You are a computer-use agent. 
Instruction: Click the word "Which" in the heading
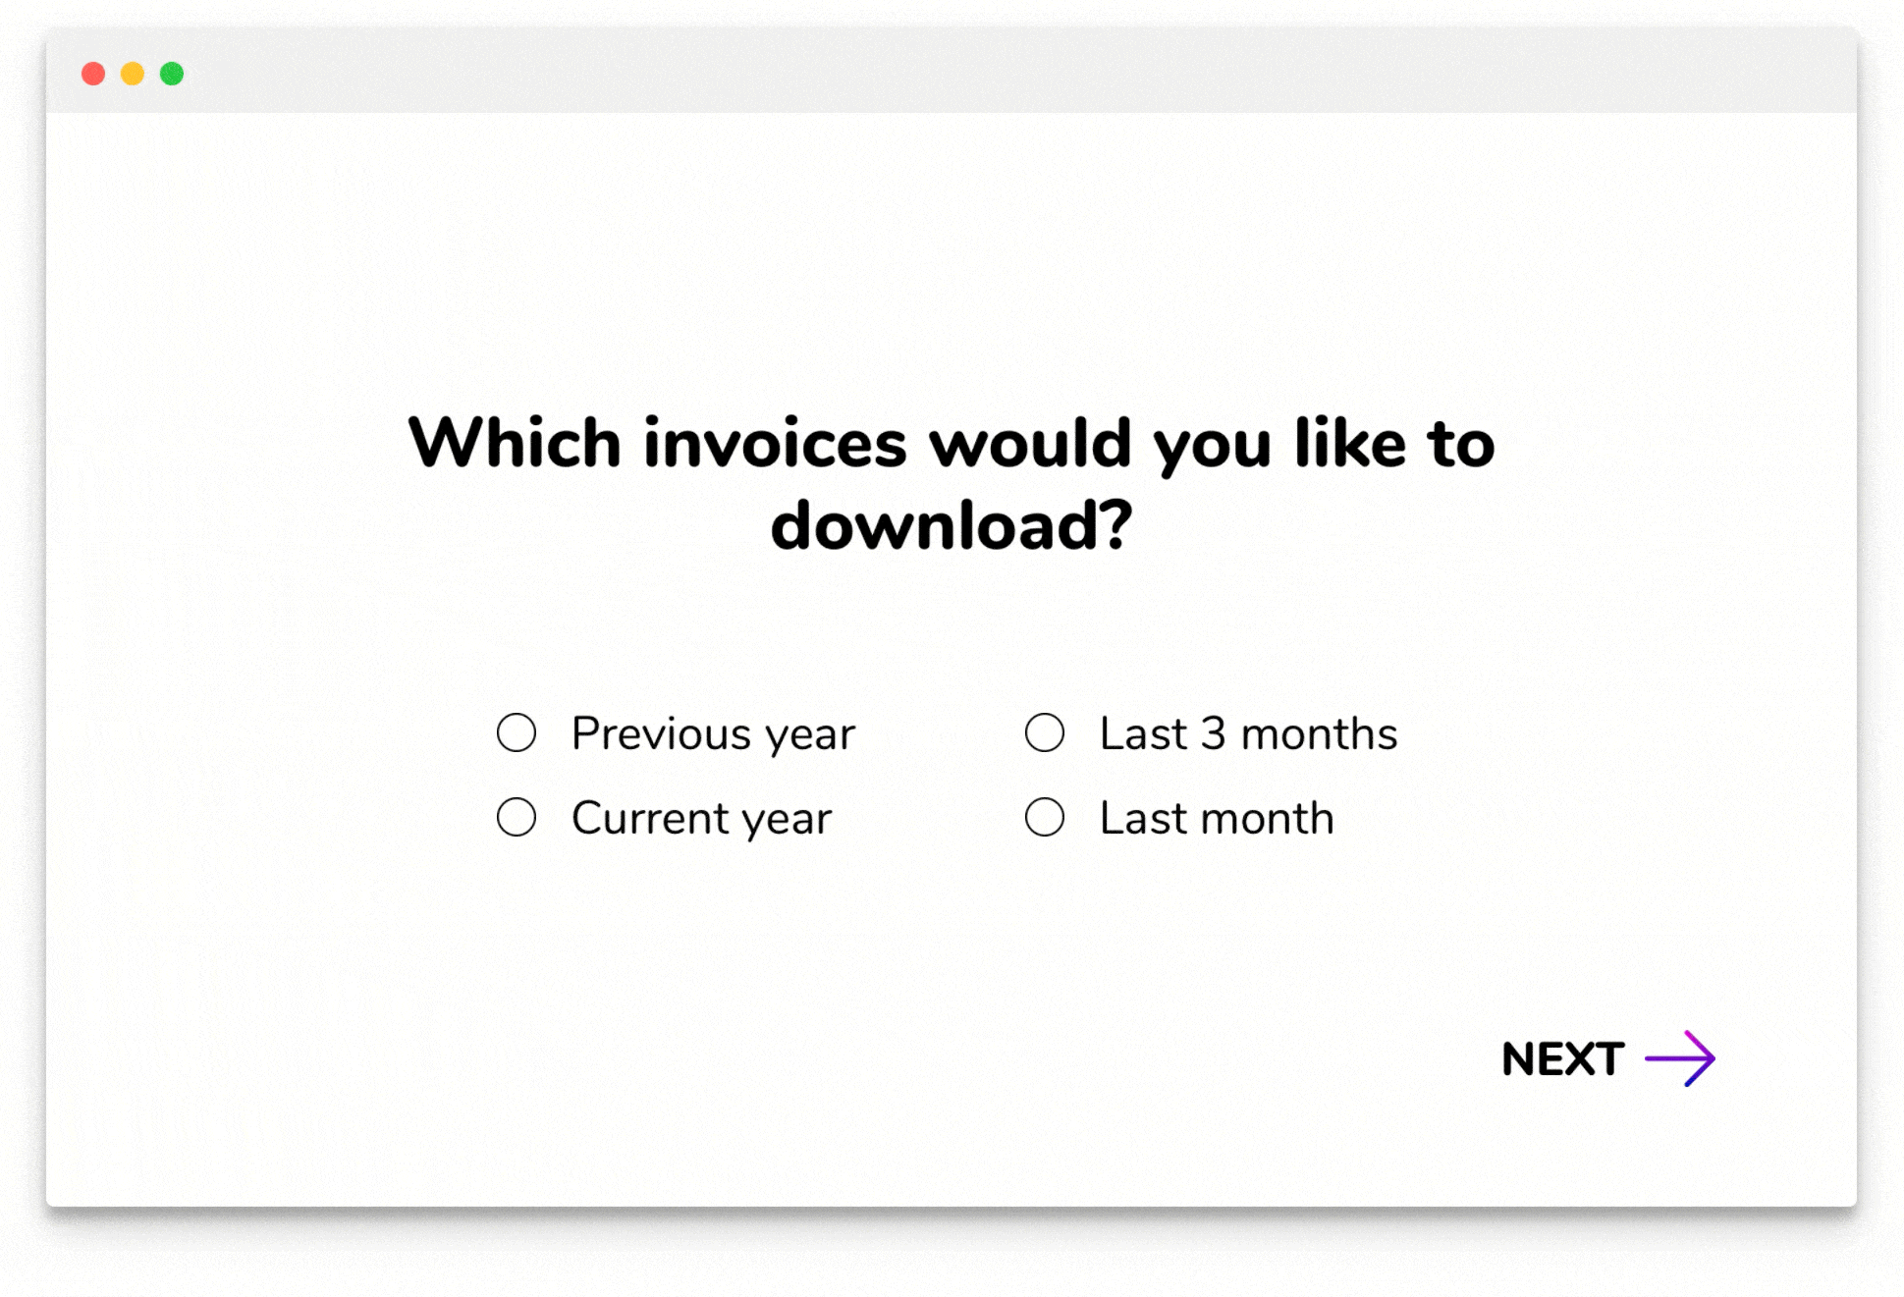515,444
